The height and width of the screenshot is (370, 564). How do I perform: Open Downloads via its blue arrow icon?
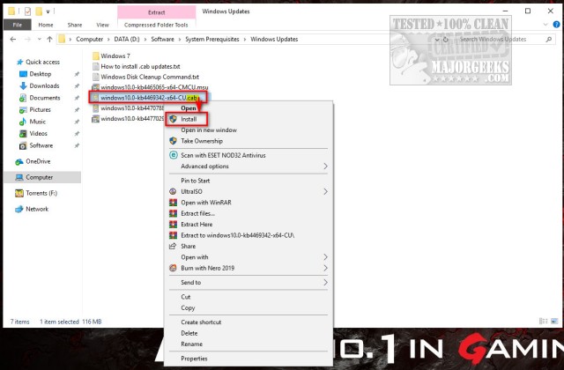(x=23, y=86)
